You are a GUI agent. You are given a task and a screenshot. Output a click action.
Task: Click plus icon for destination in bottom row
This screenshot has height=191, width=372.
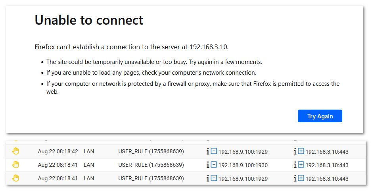[x=301, y=178]
